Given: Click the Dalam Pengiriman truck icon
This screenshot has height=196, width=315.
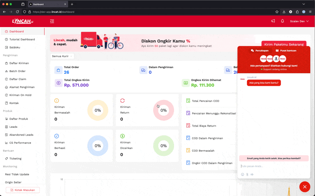Looking at the screenshot, I should tap(143, 70).
